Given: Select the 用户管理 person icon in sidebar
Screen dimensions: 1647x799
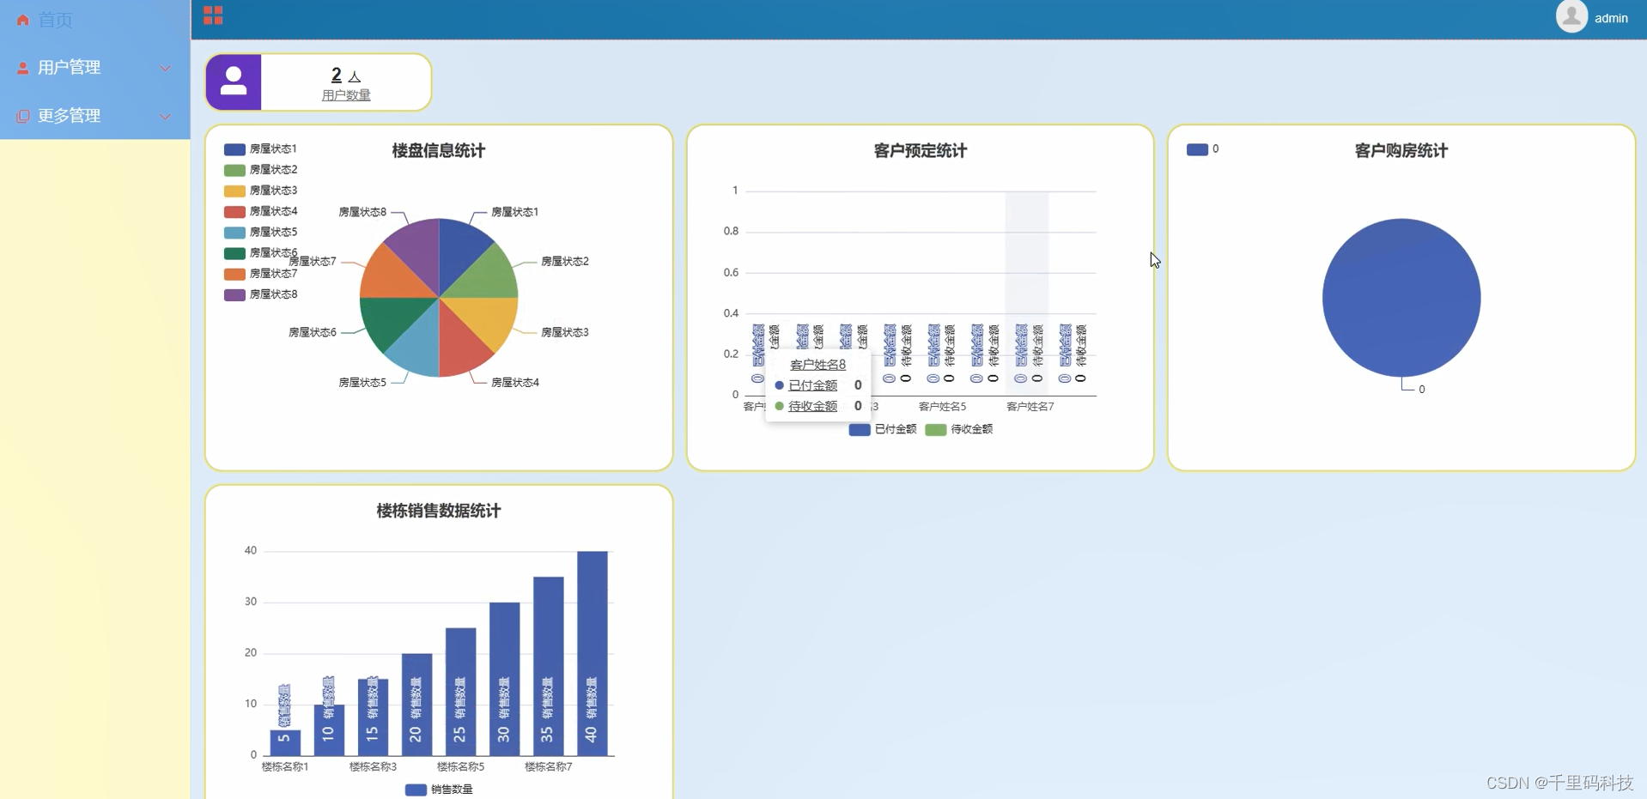Looking at the screenshot, I should (x=22, y=68).
